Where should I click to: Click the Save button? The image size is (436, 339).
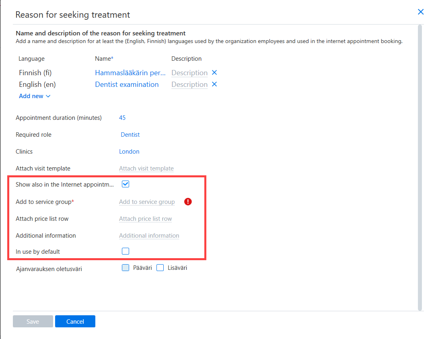click(33, 321)
